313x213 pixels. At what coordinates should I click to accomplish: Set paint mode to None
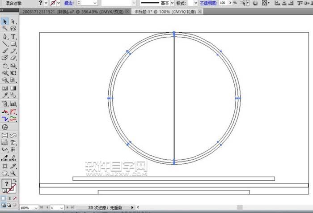(x=15, y=198)
